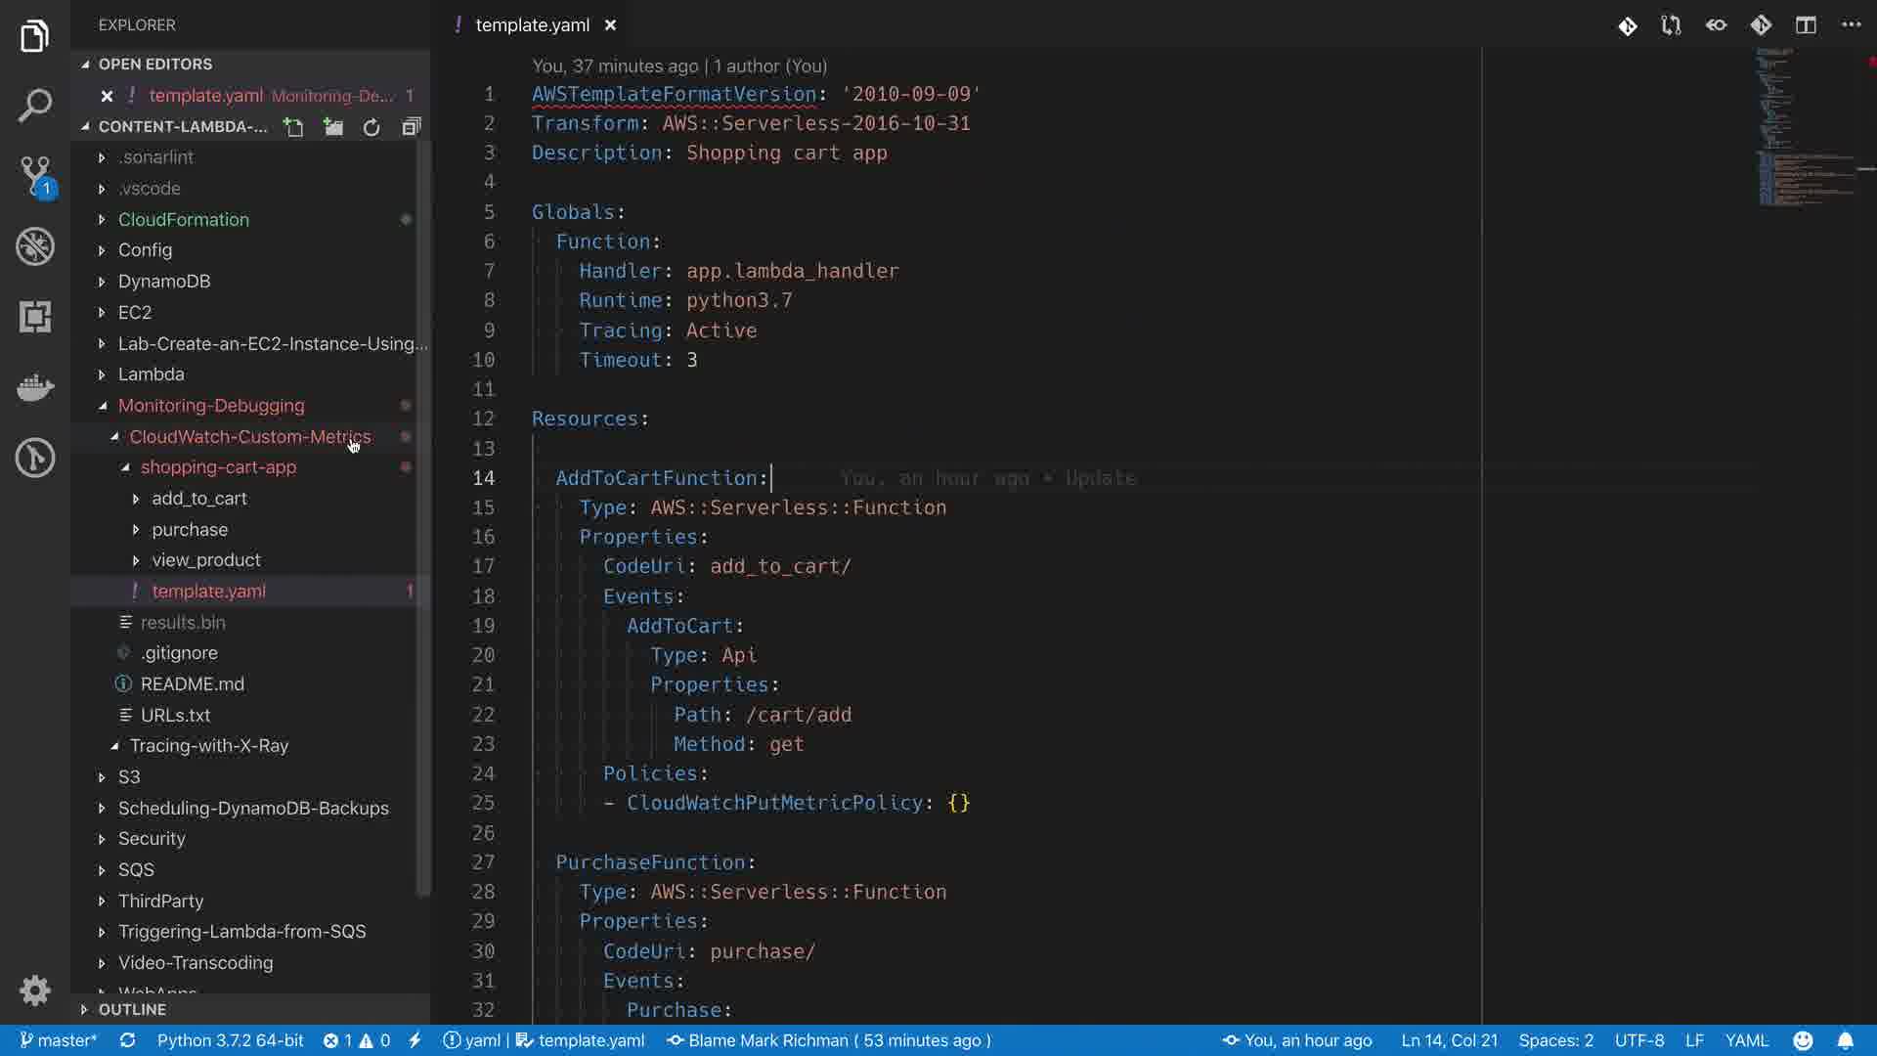Open the Source Control view
The width and height of the screenshot is (1877, 1056).
coord(35,176)
